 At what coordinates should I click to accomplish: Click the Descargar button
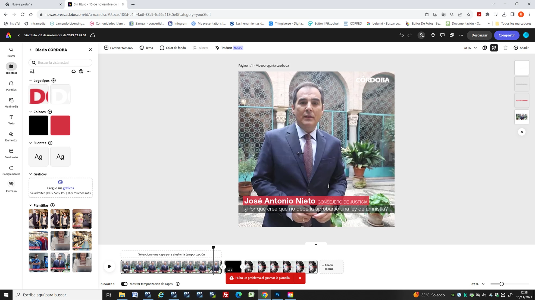479,35
